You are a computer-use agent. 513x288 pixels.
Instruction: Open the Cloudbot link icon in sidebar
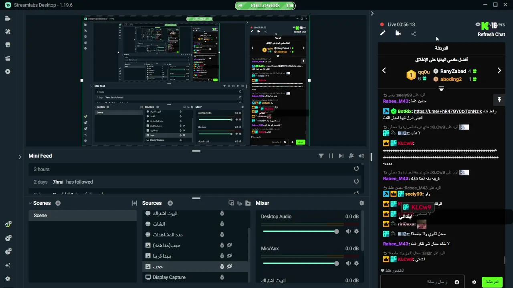8,238
